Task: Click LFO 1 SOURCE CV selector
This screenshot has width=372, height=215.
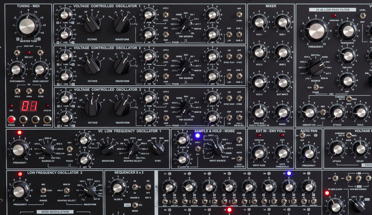Action: tap(48, 149)
